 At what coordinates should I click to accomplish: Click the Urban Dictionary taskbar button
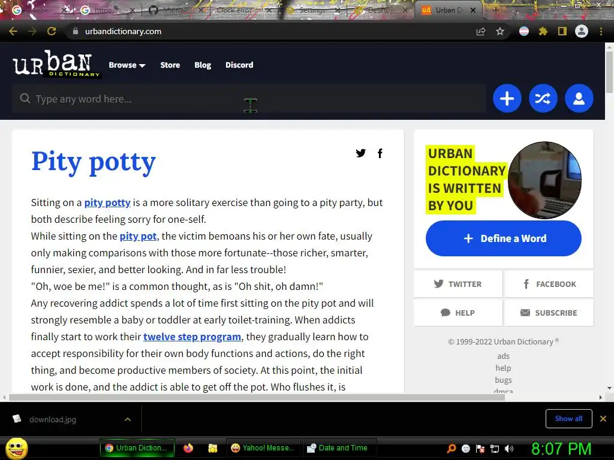point(137,448)
